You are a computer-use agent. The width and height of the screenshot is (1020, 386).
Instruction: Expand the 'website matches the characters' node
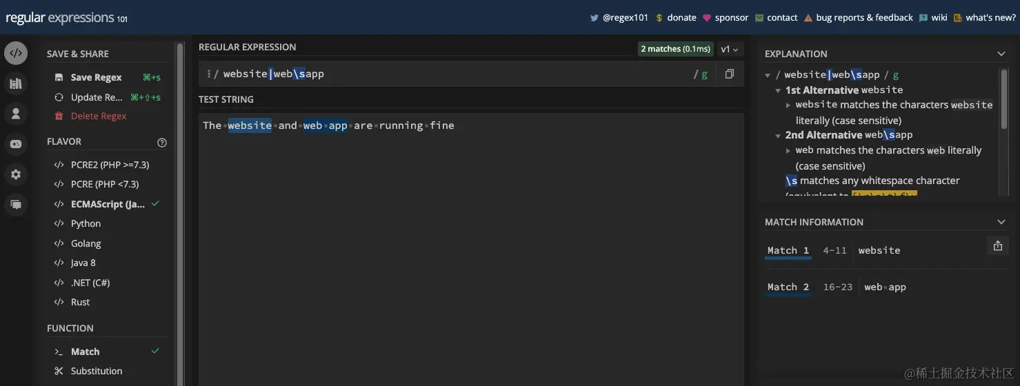point(788,105)
